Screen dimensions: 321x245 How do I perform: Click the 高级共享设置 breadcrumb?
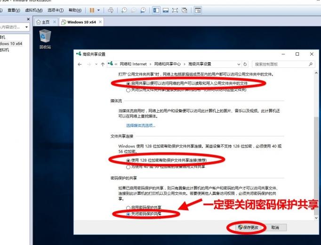pyautogui.click(x=200, y=64)
